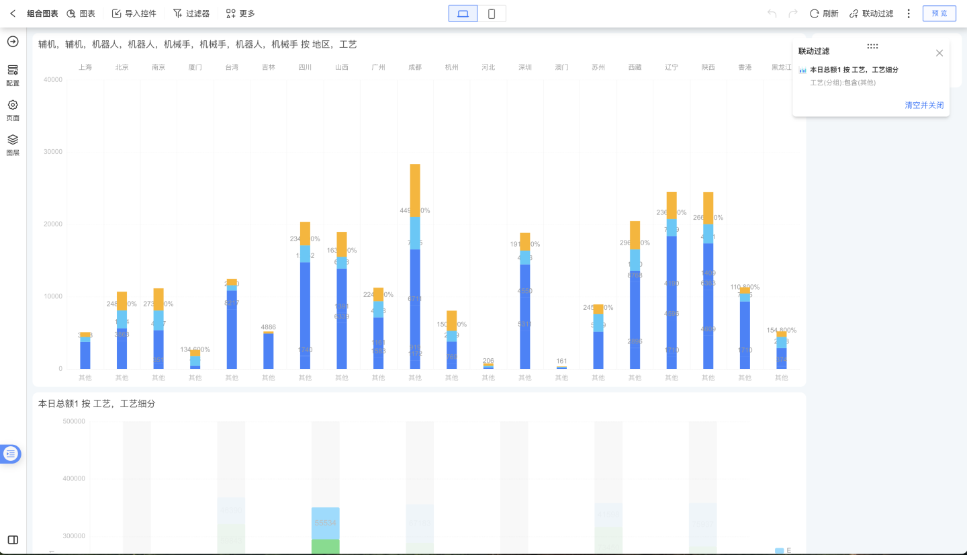Close the 联动过滤 popup panel
This screenshot has height=555, width=967.
click(939, 53)
